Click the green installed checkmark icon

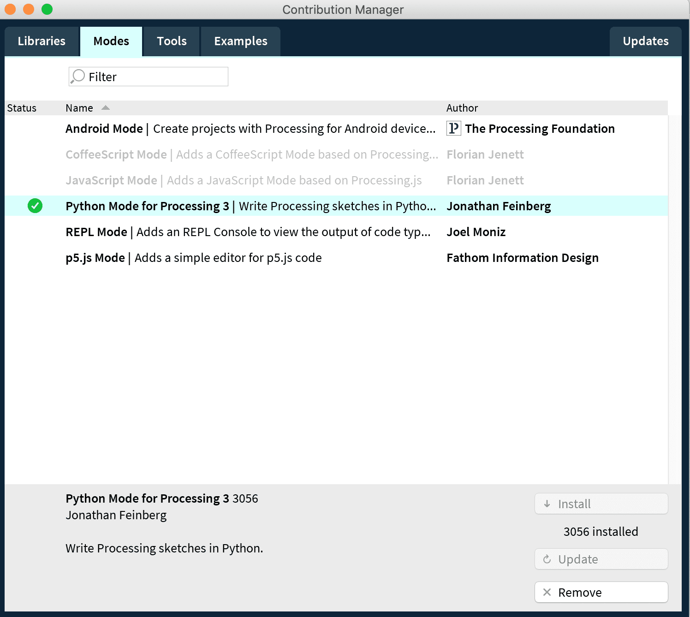coord(35,206)
